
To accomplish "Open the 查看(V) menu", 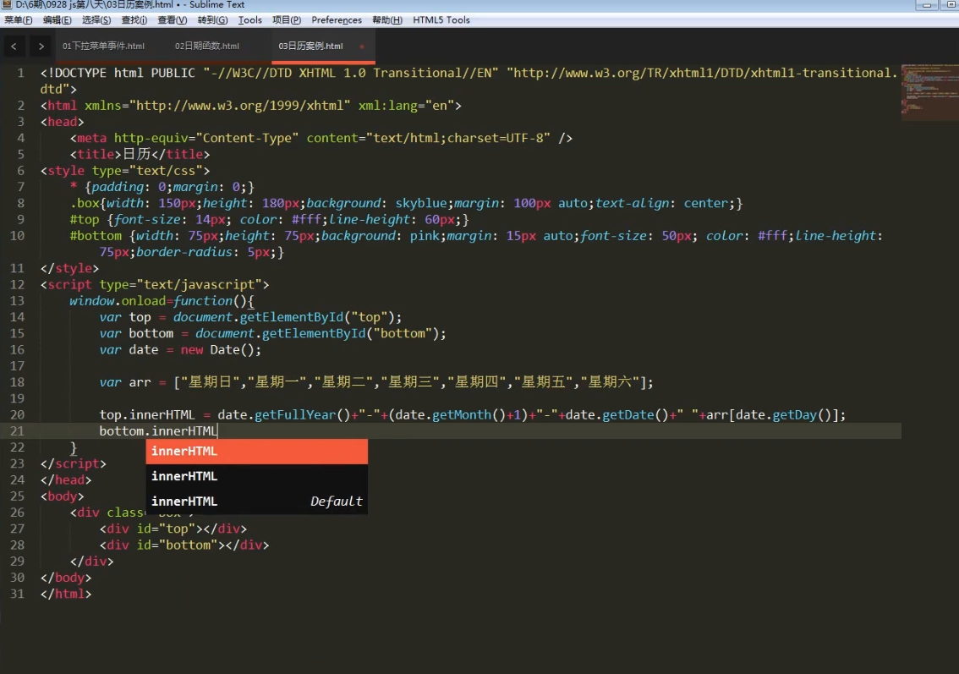I will click(173, 19).
